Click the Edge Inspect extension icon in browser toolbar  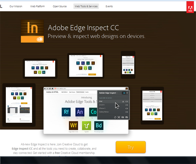pos(127,89)
